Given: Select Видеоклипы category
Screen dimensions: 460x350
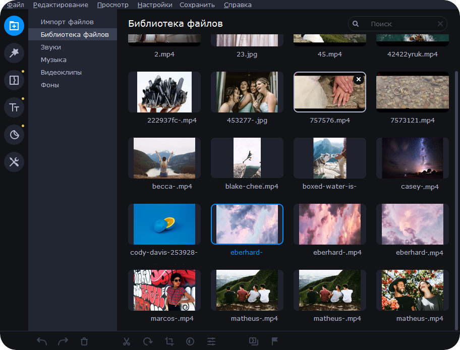Looking at the screenshot, I should (x=73, y=73).
